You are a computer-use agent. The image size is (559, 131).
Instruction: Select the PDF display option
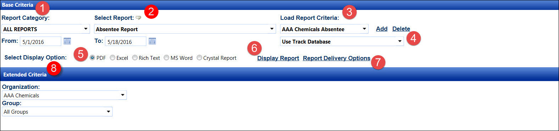point(92,58)
